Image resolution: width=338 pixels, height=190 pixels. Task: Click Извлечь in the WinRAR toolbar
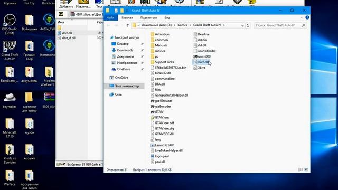[x=83, y=4]
